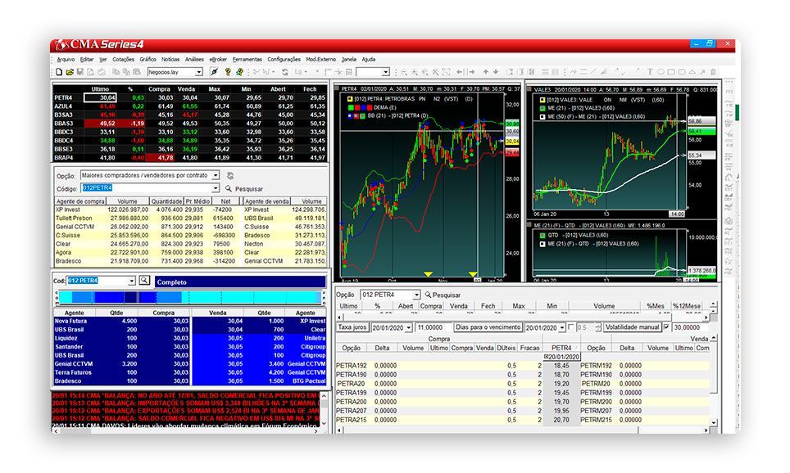
Task: Click Pesquisar in the options panel
Action: [443, 295]
